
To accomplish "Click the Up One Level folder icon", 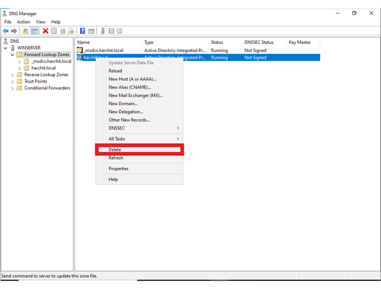I will (26, 31).
